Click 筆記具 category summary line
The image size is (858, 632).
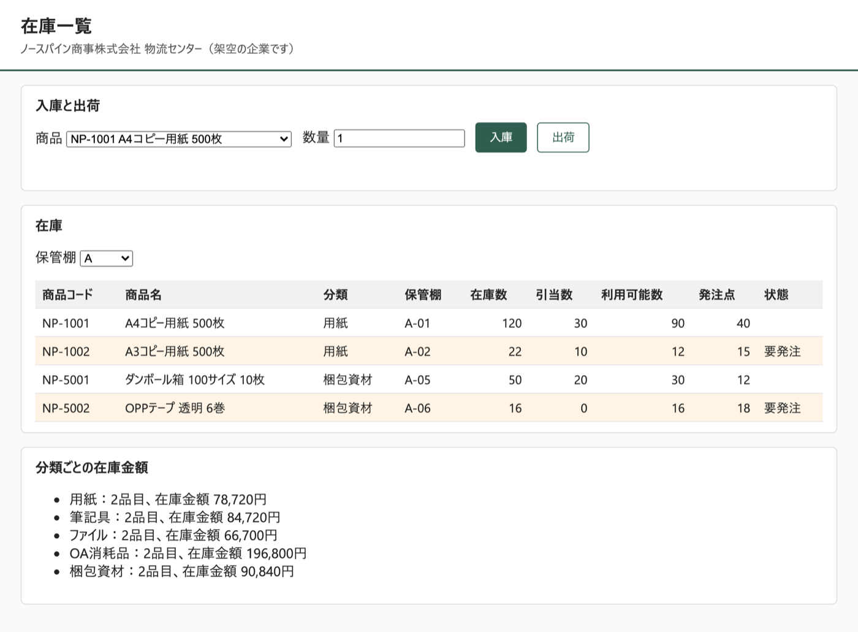[x=175, y=517]
